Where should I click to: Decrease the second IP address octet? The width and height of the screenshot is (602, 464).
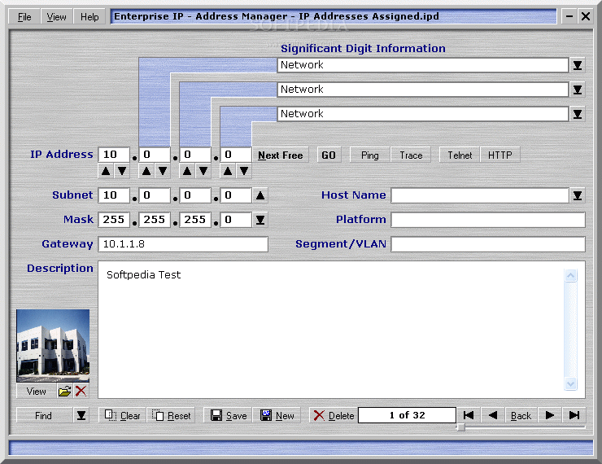tap(163, 171)
